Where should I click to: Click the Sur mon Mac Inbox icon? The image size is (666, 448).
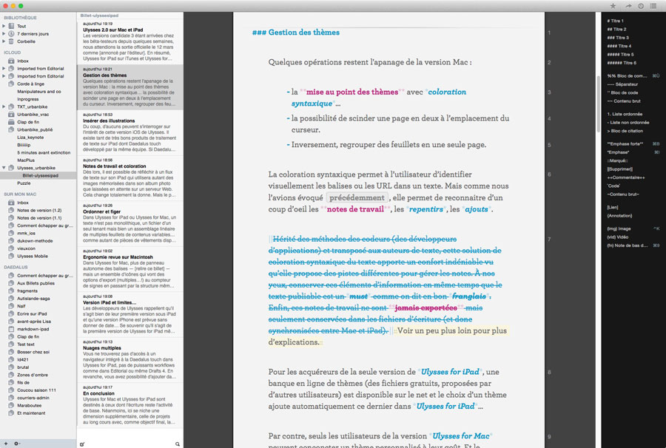coord(11,203)
